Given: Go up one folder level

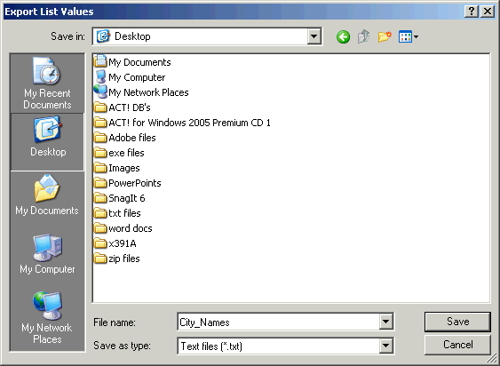Looking at the screenshot, I should pos(363,36).
